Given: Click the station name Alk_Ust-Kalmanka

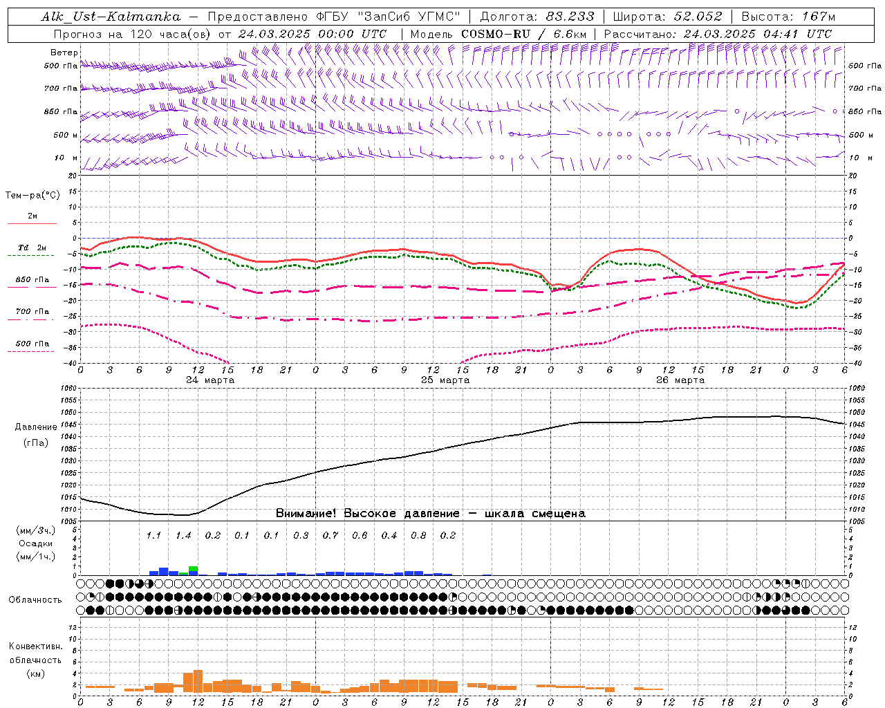Looking at the screenshot, I should (x=111, y=17).
